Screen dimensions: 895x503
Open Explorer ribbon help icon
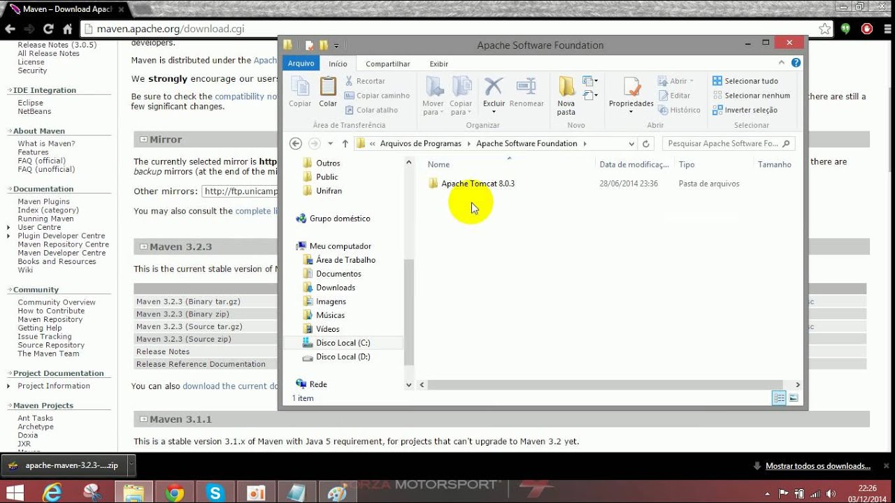click(796, 63)
